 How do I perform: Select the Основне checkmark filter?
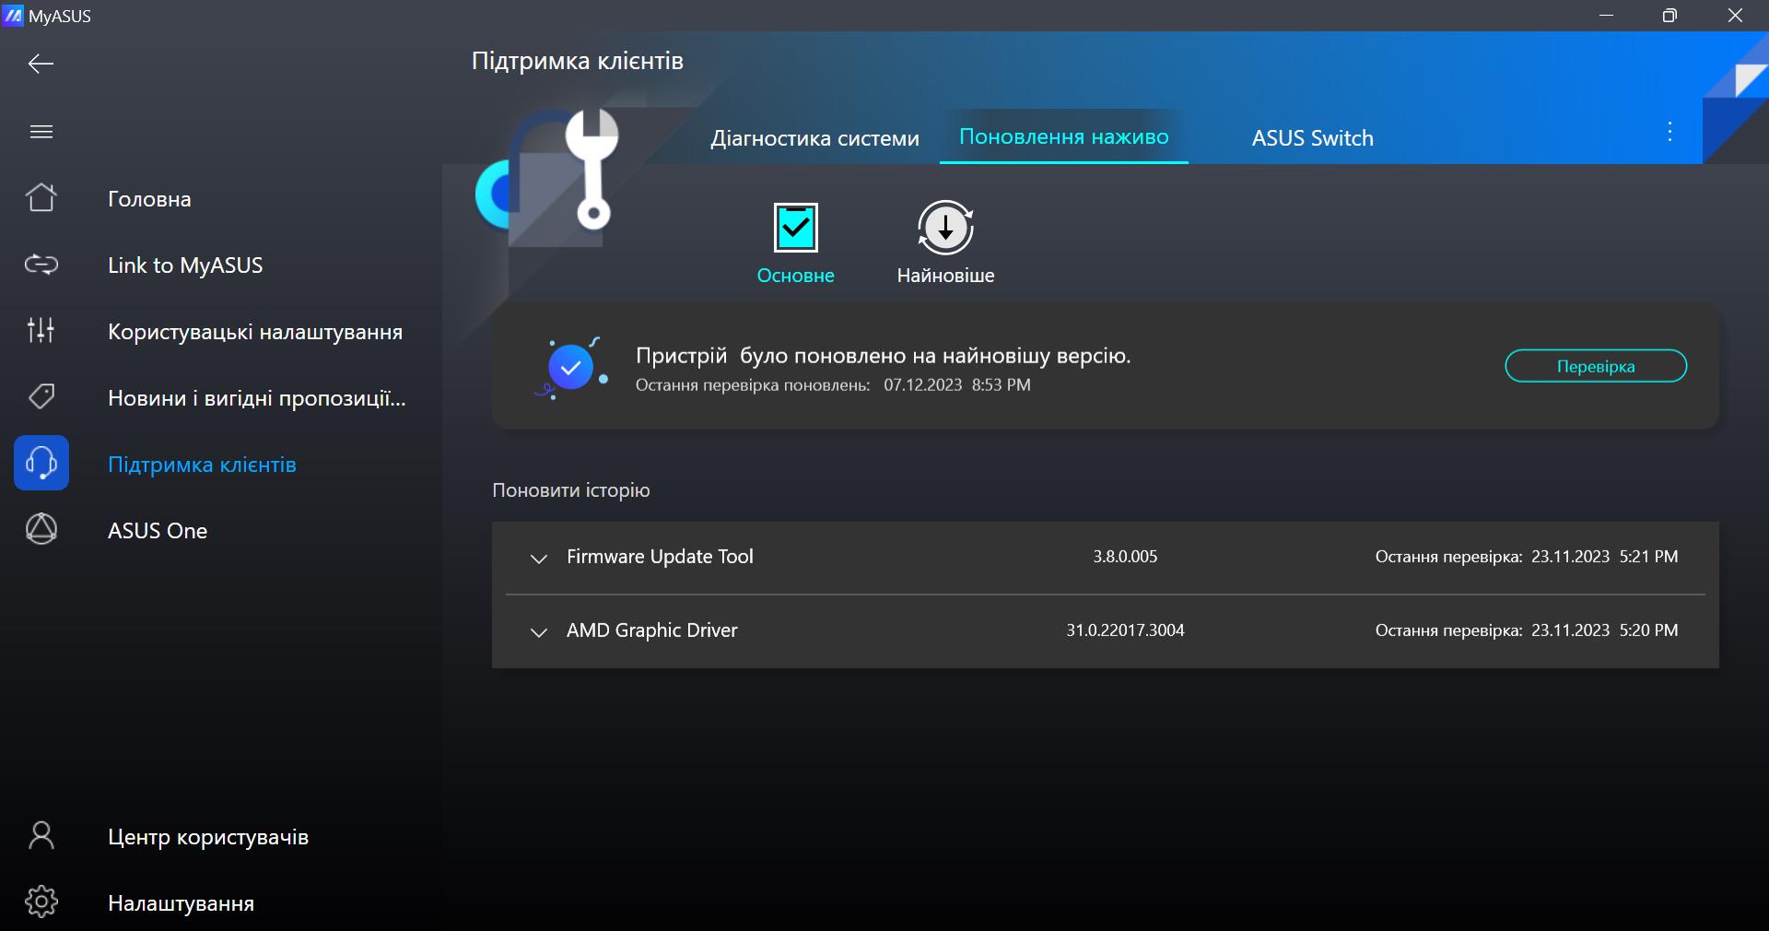(795, 229)
